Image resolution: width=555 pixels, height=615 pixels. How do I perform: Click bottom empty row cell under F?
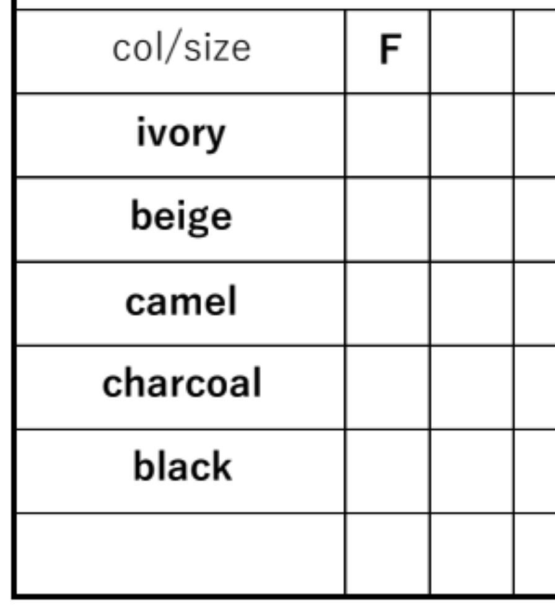[x=387, y=554]
